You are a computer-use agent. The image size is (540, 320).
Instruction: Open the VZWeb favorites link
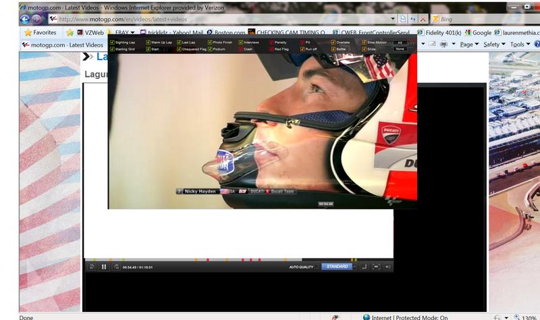point(90,32)
